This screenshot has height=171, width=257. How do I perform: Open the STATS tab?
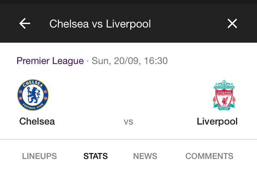(96, 156)
